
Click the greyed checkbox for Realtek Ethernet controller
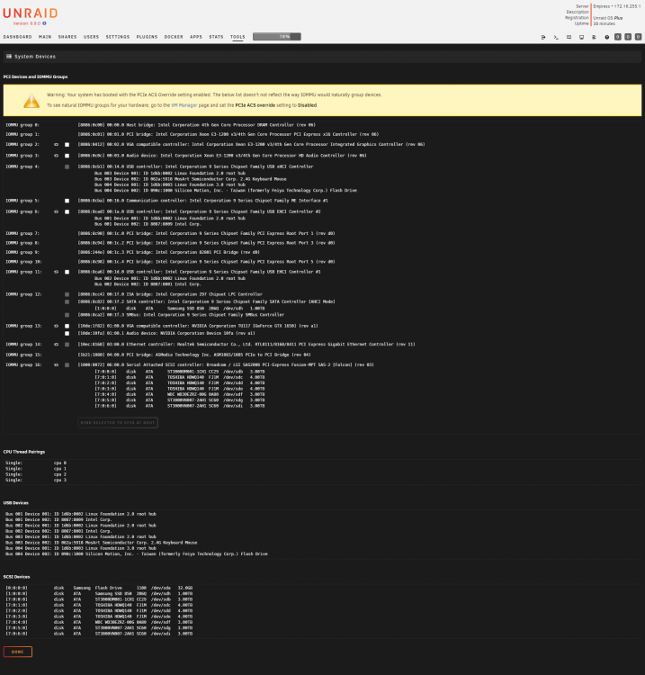click(67, 345)
